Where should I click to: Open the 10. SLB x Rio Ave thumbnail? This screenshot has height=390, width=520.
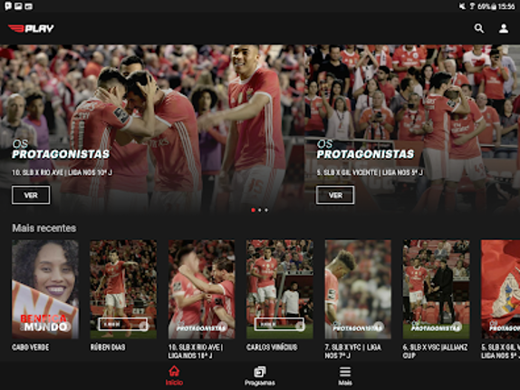point(202,289)
